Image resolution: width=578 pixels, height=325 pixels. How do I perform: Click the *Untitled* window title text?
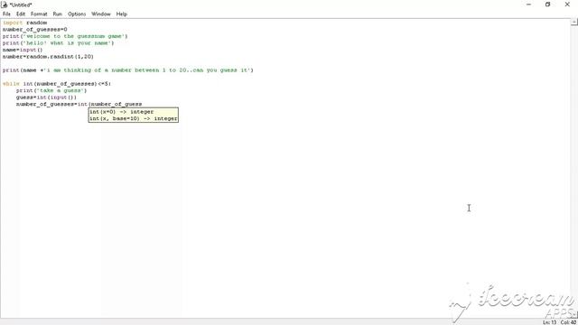coord(21,5)
